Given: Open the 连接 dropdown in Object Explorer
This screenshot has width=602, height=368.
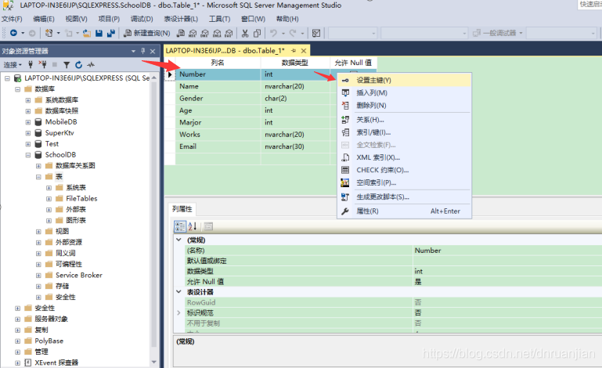Looking at the screenshot, I should [13, 64].
